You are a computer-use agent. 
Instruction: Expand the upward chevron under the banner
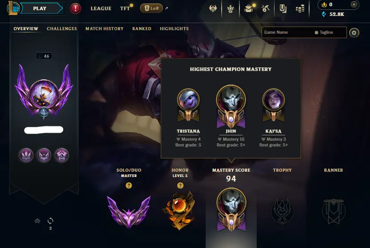[x=37, y=220]
